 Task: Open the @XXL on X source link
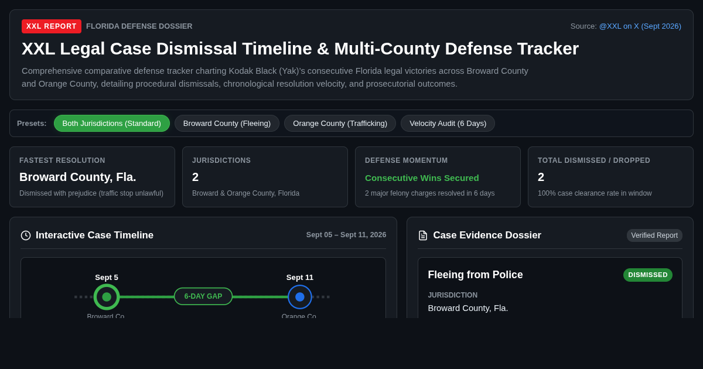pyautogui.click(x=640, y=26)
